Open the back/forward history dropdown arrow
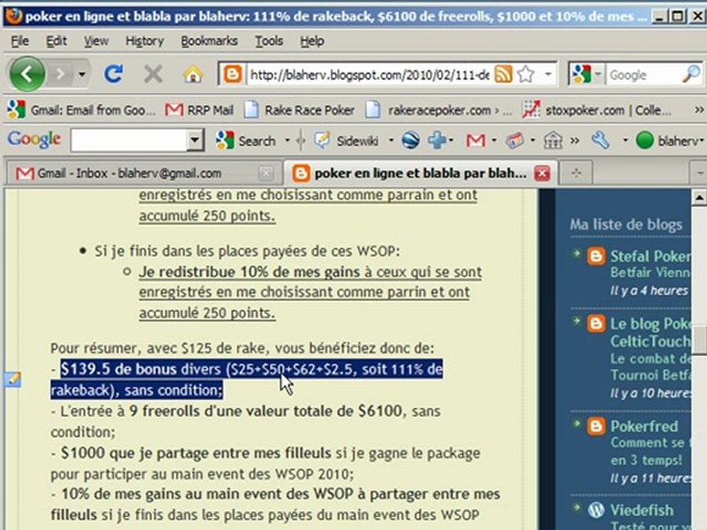This screenshot has height=530, width=707. 82,74
